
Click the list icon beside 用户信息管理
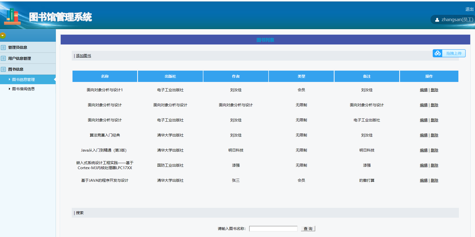click(3, 59)
